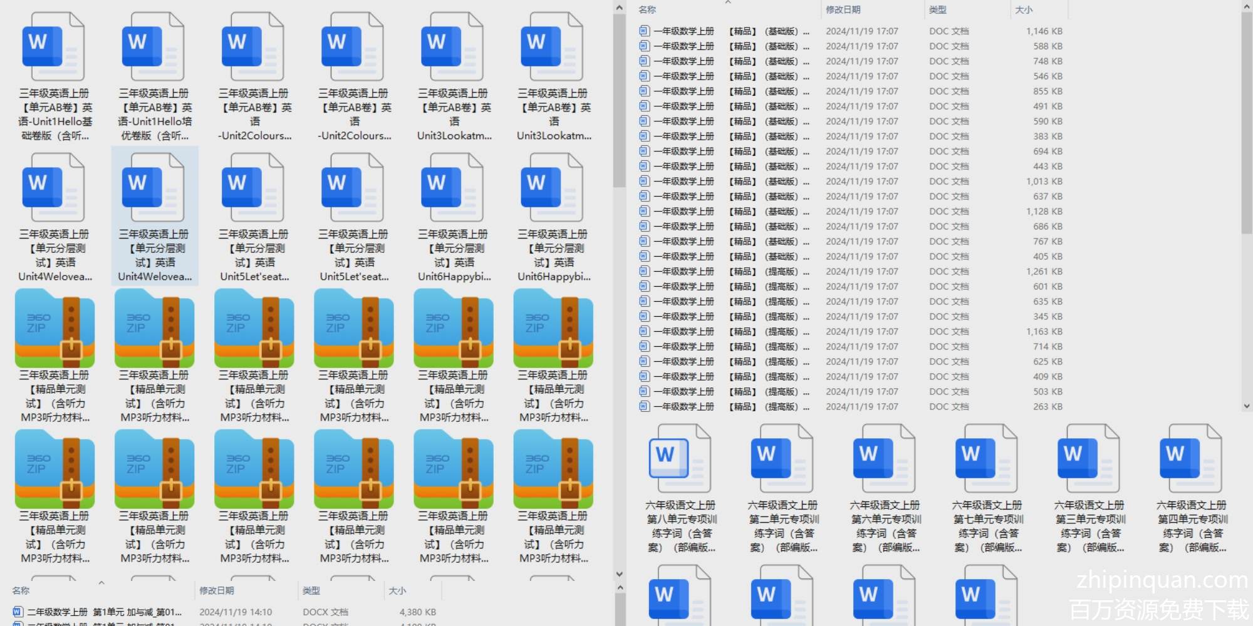Click the document icon in the 1,163 KB row
The width and height of the screenshot is (1253, 626).
click(644, 331)
